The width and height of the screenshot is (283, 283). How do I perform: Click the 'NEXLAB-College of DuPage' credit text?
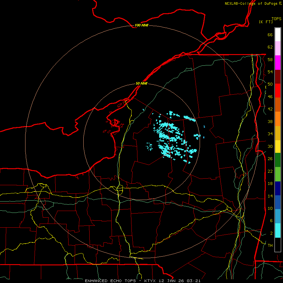251,3
